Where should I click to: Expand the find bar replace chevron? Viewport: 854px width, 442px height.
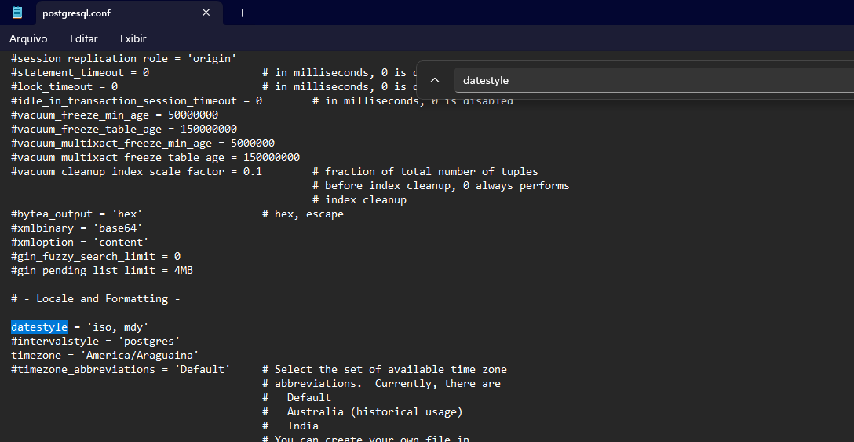435,80
